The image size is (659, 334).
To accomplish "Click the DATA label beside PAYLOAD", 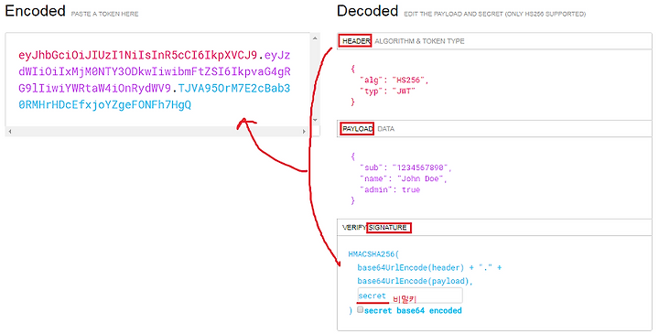I will pyautogui.click(x=386, y=129).
